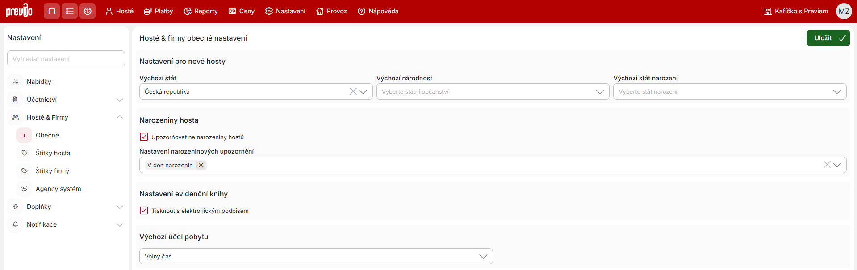Open Štítky hosta in sidebar
Viewport: 857px width, 270px height.
tap(53, 153)
